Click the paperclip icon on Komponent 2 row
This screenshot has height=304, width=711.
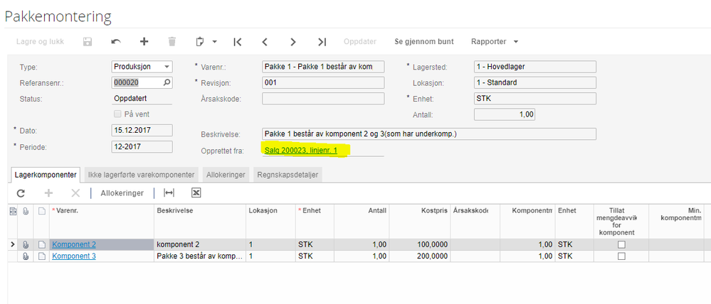pos(26,245)
